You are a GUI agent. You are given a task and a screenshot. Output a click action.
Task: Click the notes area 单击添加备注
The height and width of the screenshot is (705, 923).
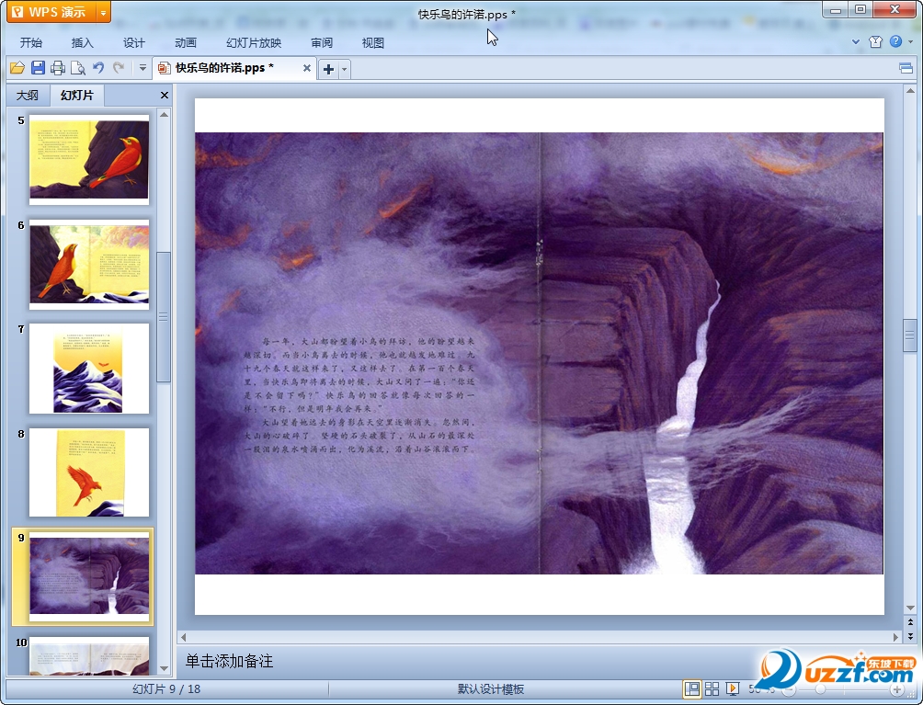coord(230,662)
